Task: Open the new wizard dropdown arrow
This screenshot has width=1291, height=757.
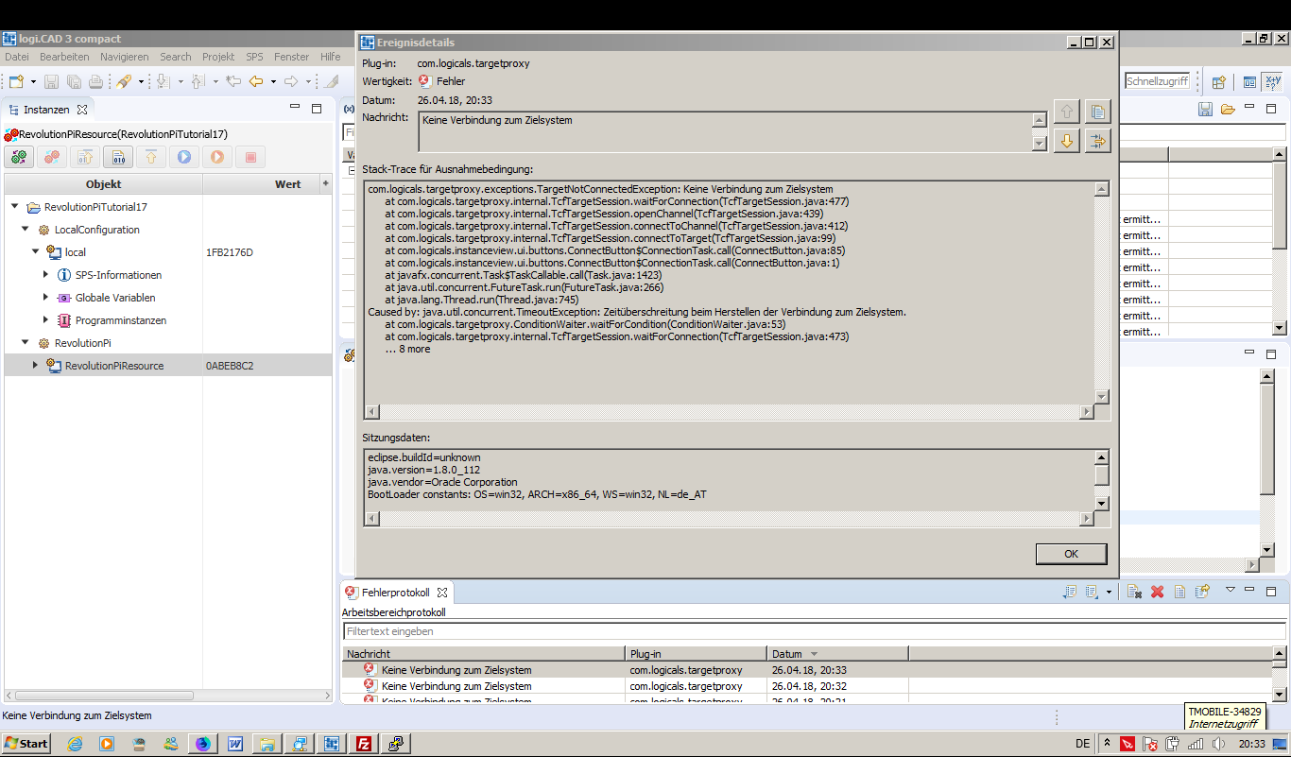Action: point(33,82)
